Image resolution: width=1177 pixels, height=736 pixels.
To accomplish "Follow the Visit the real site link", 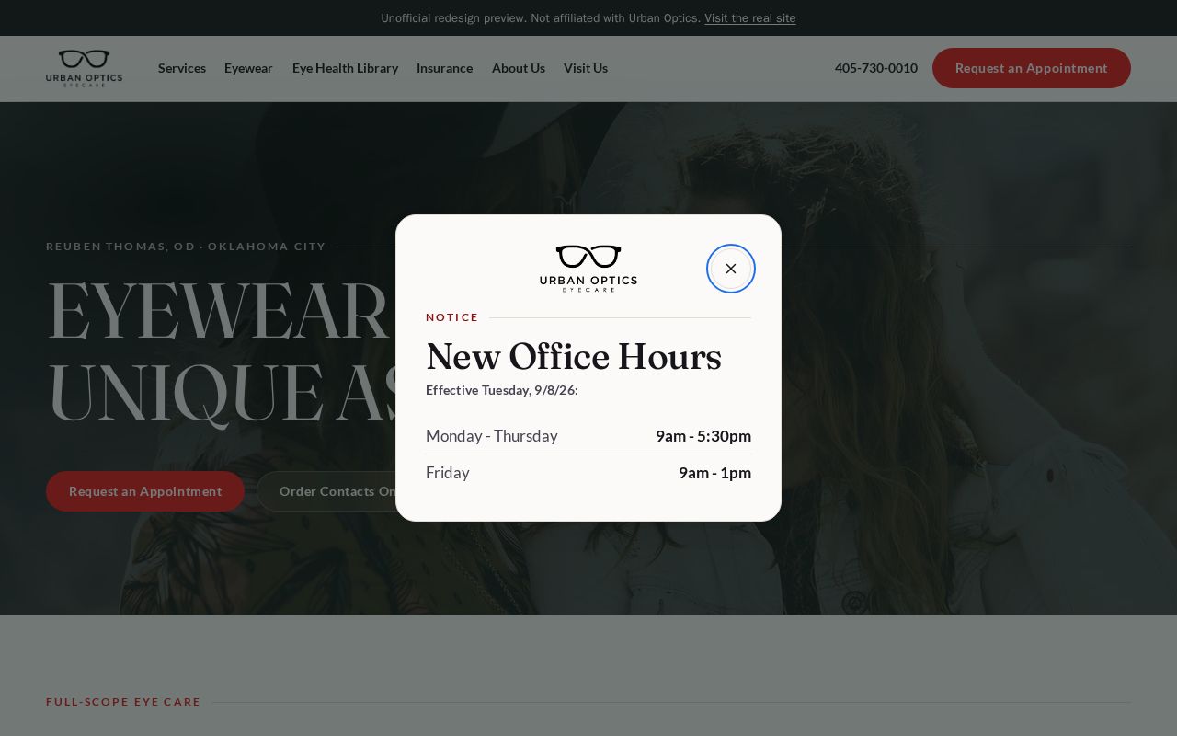I will pos(750,18).
